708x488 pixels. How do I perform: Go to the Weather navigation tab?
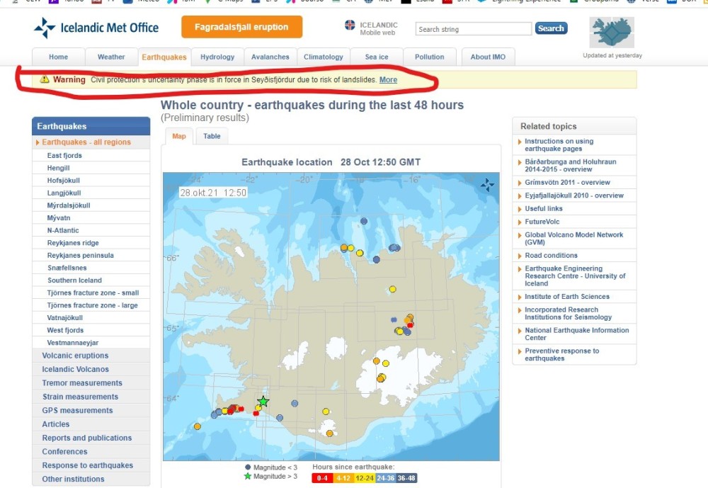coord(111,57)
